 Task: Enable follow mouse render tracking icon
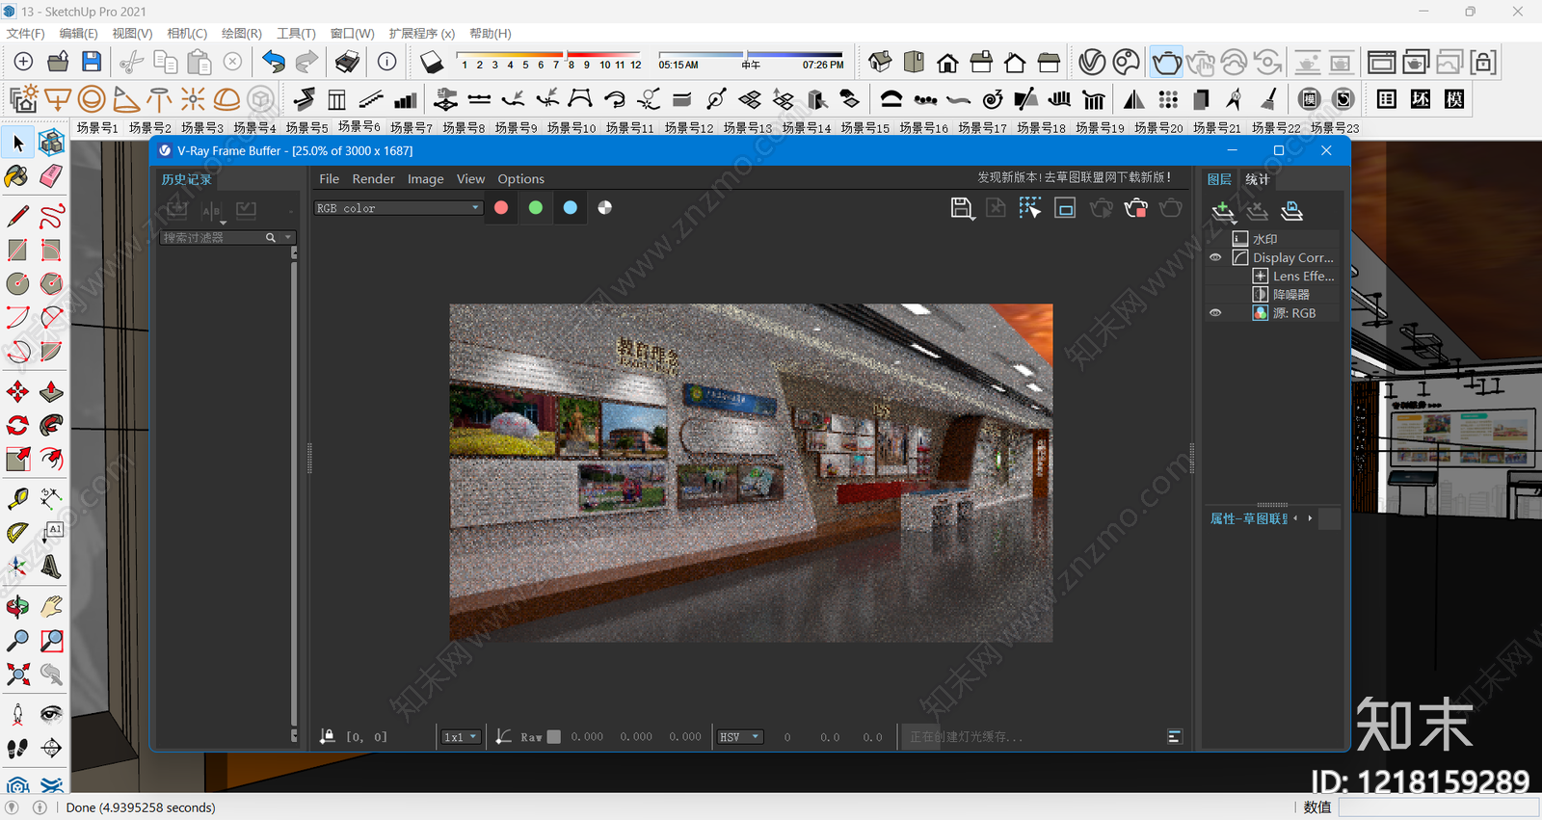click(1030, 208)
